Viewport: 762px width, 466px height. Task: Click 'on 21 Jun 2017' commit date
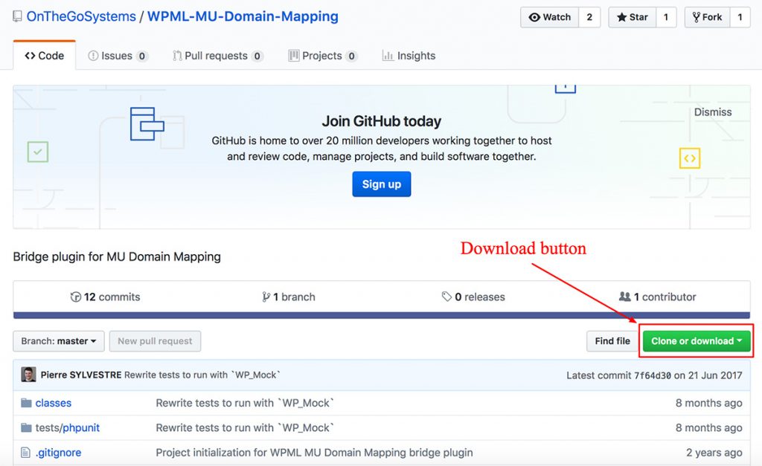coord(708,375)
